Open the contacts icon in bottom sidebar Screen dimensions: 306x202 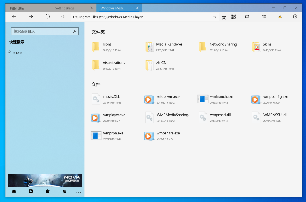coord(64,191)
